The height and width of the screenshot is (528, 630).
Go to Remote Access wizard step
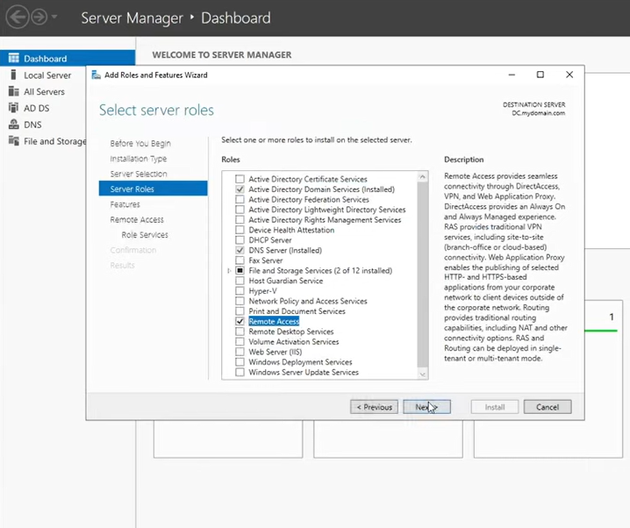(x=137, y=219)
